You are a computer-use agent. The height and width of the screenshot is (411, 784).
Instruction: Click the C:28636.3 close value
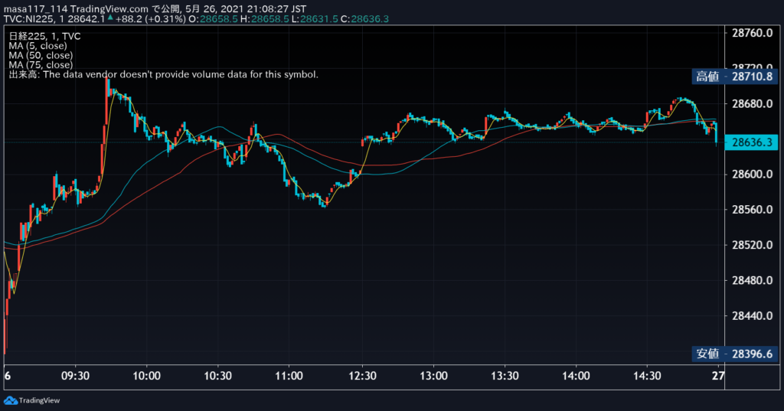coord(365,19)
